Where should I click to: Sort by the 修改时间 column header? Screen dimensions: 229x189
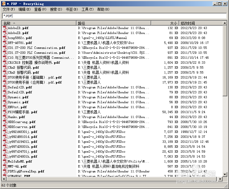coord(201,23)
